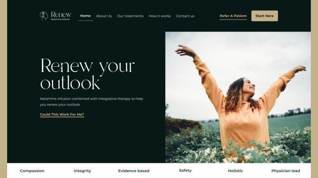This screenshot has width=318, height=178.
Task: Select the Safety value label
Action: pyautogui.click(x=185, y=170)
